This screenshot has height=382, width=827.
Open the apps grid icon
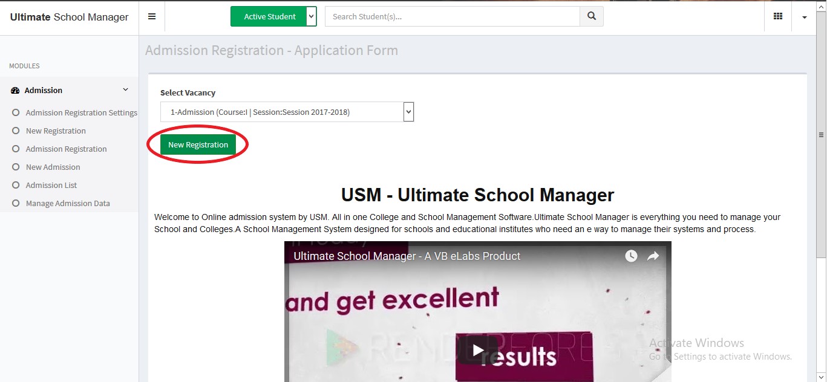click(x=778, y=16)
